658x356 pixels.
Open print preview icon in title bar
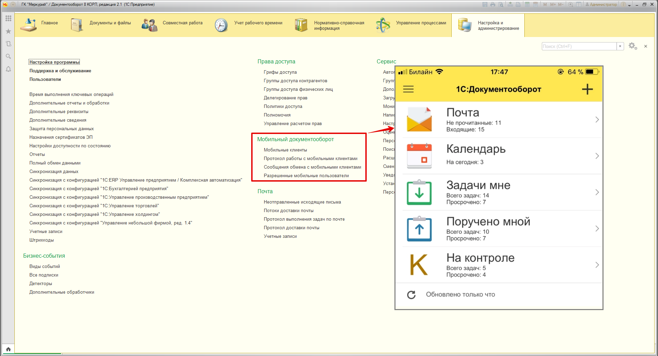501,4
